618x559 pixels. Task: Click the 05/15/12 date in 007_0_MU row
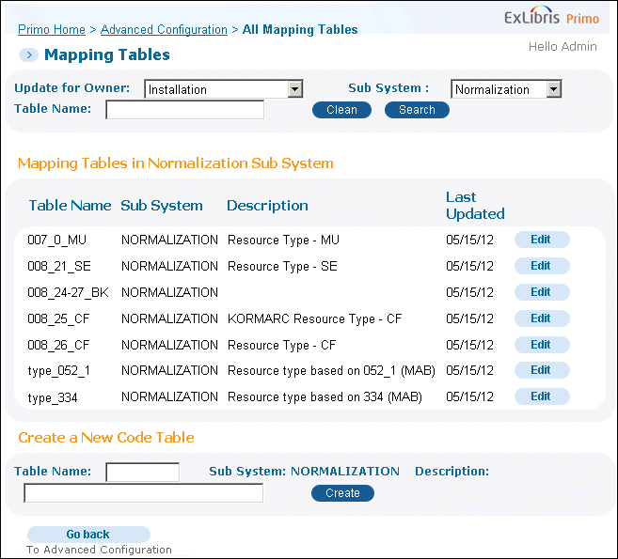[469, 240]
